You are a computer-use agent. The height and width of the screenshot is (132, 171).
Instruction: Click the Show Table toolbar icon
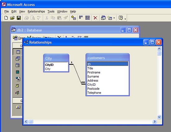(x=73, y=18)
